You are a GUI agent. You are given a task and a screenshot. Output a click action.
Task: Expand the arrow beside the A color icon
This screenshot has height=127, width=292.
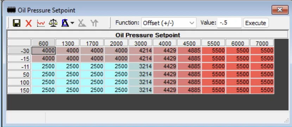pyautogui.click(x=72, y=23)
